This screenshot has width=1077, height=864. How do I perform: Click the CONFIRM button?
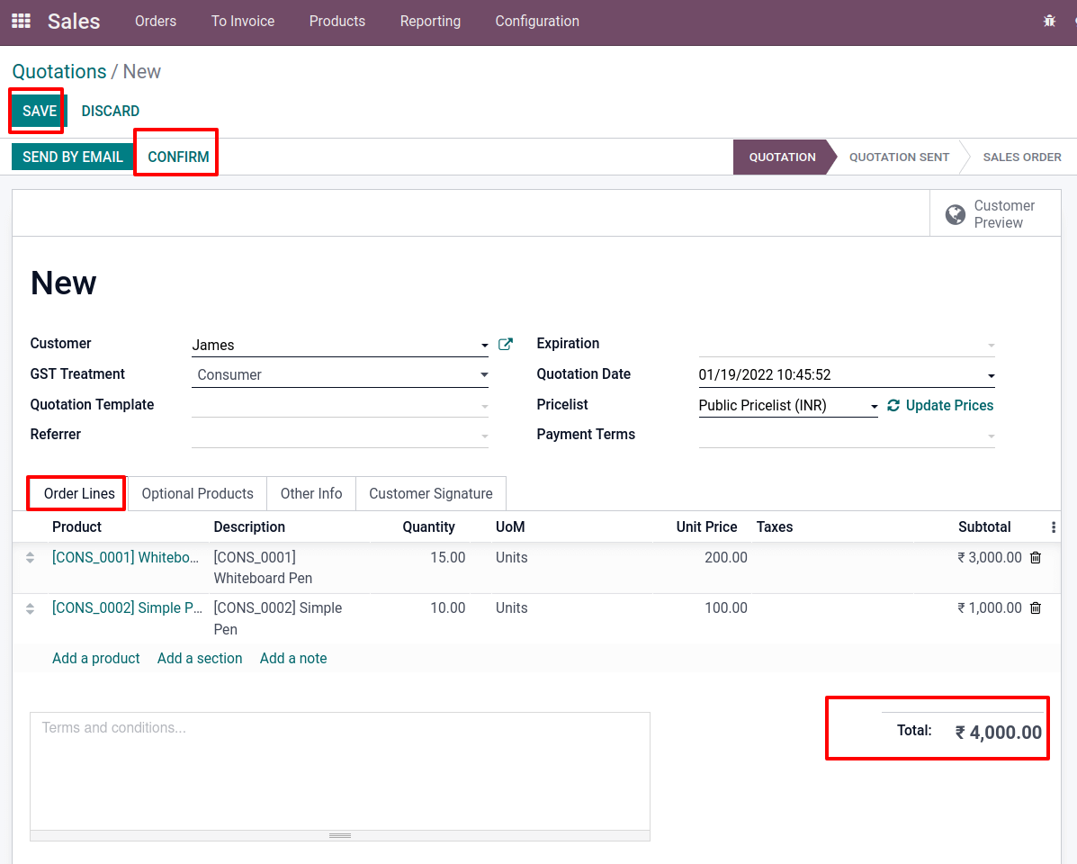pos(178,157)
